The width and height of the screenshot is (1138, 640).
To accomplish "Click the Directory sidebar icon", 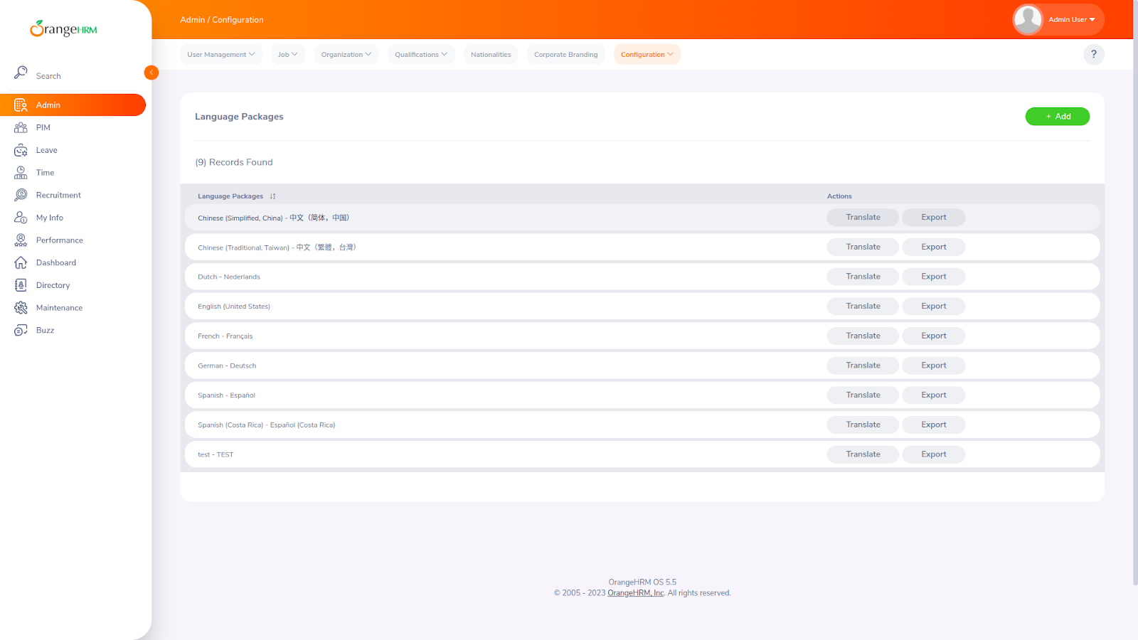I will coord(21,285).
